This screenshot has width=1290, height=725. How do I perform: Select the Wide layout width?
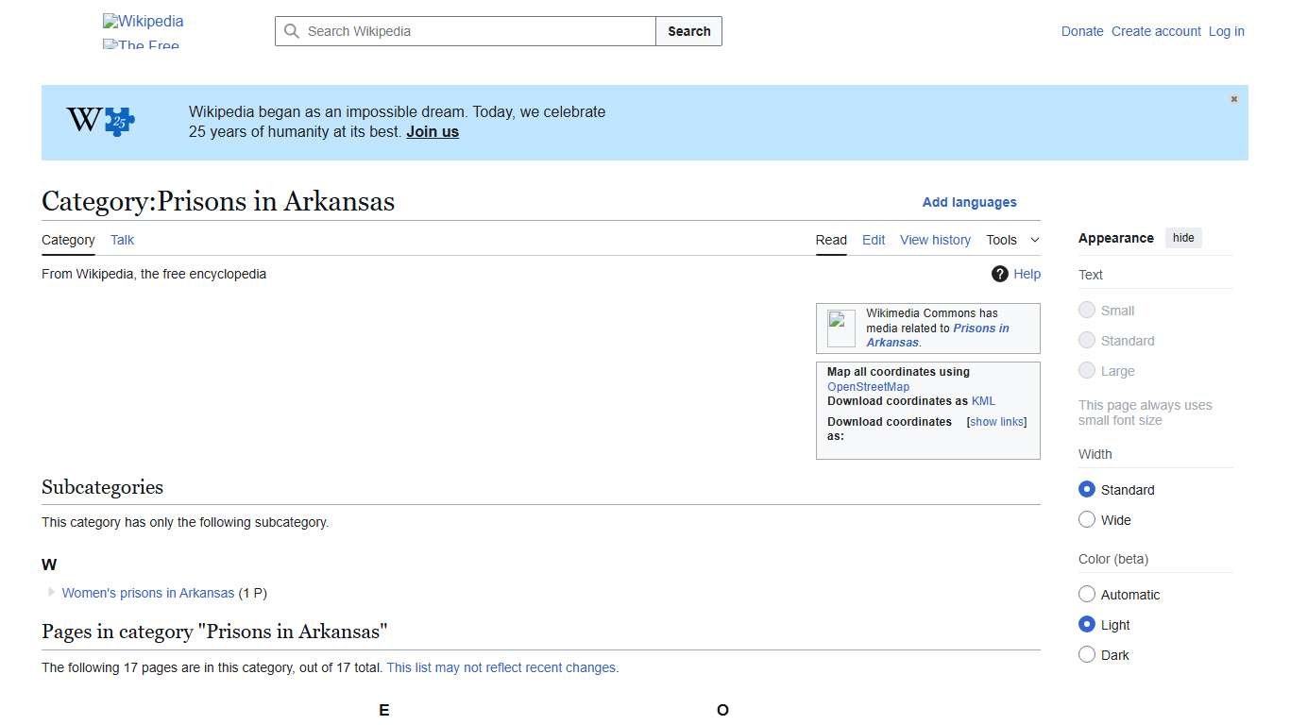(x=1087, y=519)
